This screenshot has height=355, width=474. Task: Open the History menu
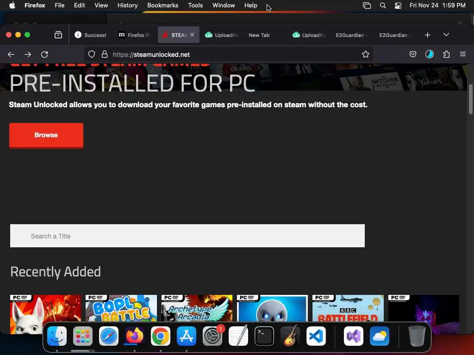[128, 5]
